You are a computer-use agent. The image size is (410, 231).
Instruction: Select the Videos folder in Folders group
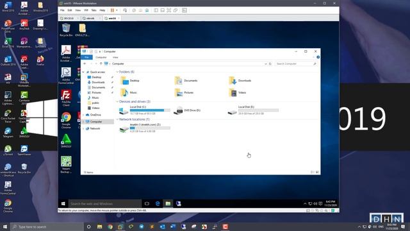click(238, 92)
